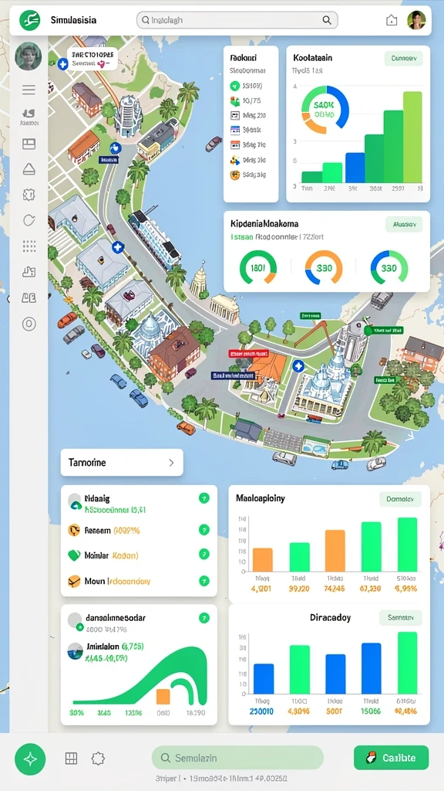
Task: Click the home icon in top bar
Action: [x=391, y=20]
